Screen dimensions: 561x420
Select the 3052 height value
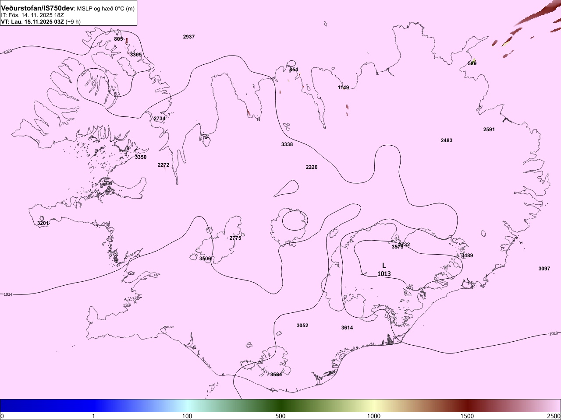tap(302, 325)
